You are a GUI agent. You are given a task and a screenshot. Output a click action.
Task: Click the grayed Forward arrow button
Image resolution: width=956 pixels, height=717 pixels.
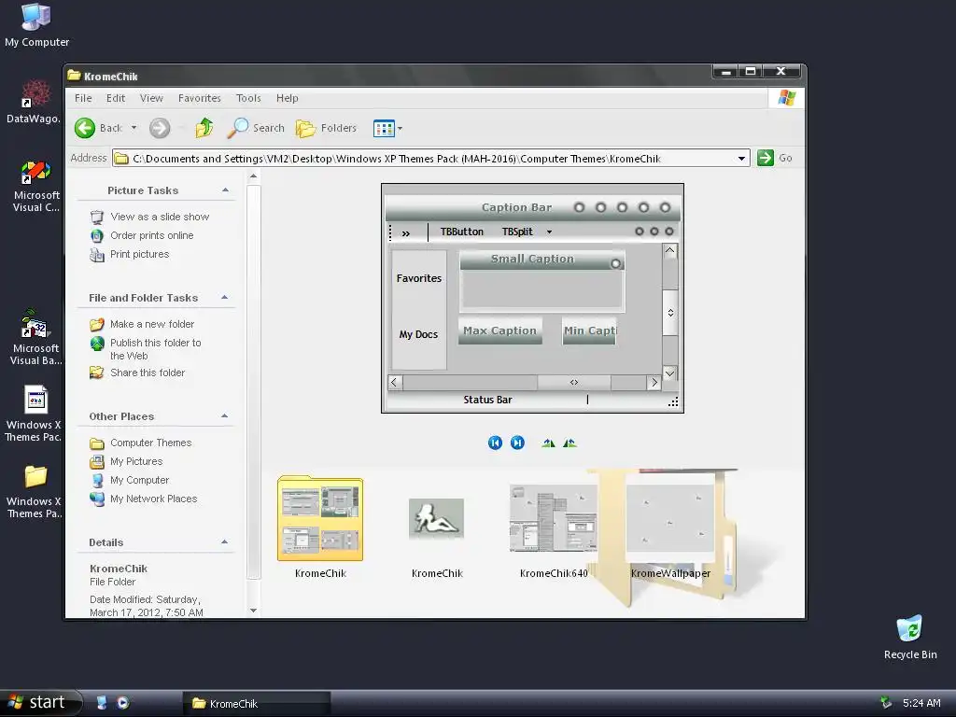[160, 128]
